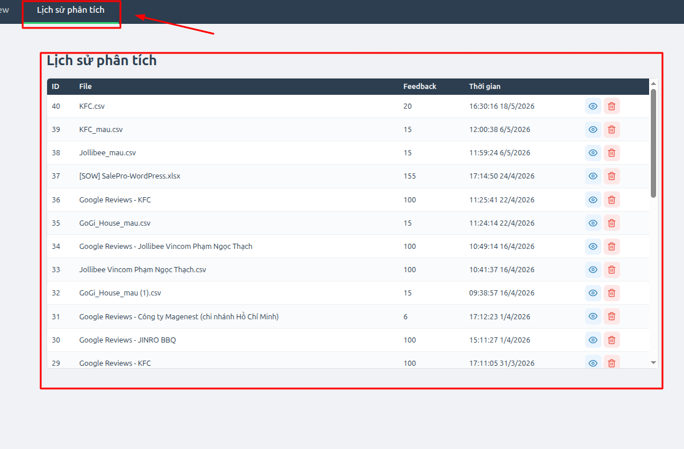Click timestamp 12:00:38 6/5/2026
This screenshot has height=449, width=684.
click(x=500, y=130)
